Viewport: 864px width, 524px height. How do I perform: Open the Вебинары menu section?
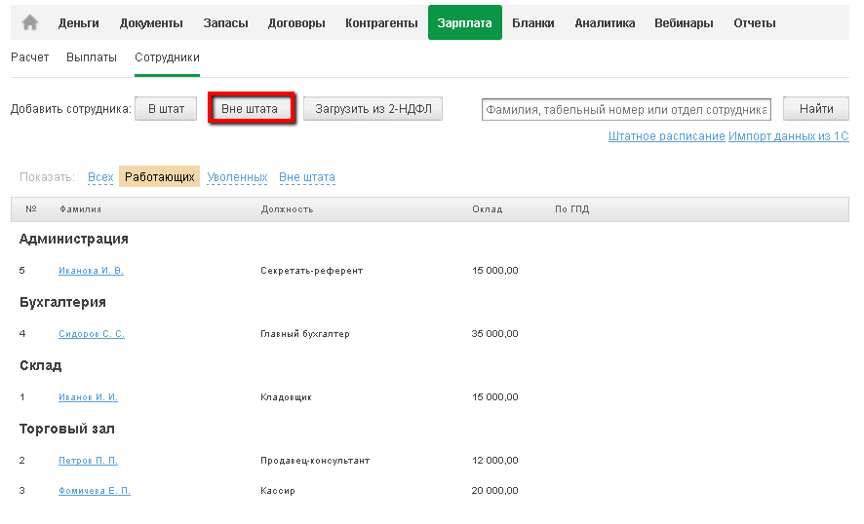tap(684, 23)
